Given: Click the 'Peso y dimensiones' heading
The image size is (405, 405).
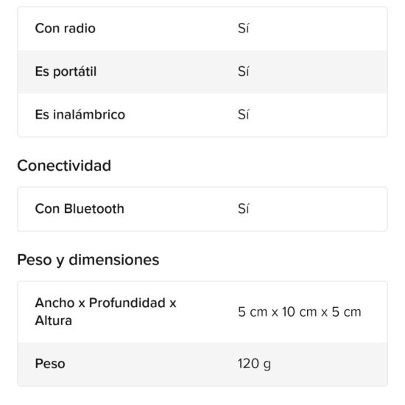Looking at the screenshot, I should click(88, 260).
